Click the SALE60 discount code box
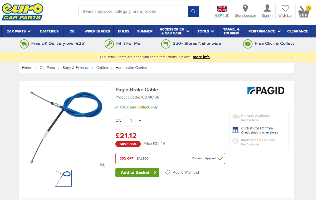The image size is (316, 200). tap(170, 158)
